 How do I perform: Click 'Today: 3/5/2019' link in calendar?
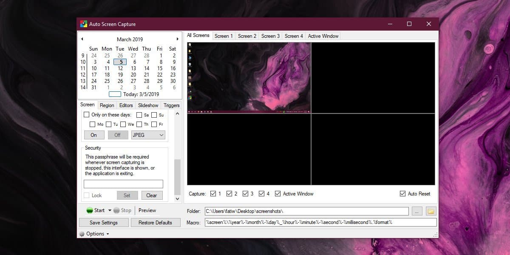coord(141,94)
